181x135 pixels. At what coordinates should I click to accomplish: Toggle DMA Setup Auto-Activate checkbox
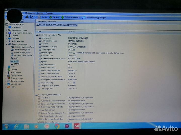(39, 107)
